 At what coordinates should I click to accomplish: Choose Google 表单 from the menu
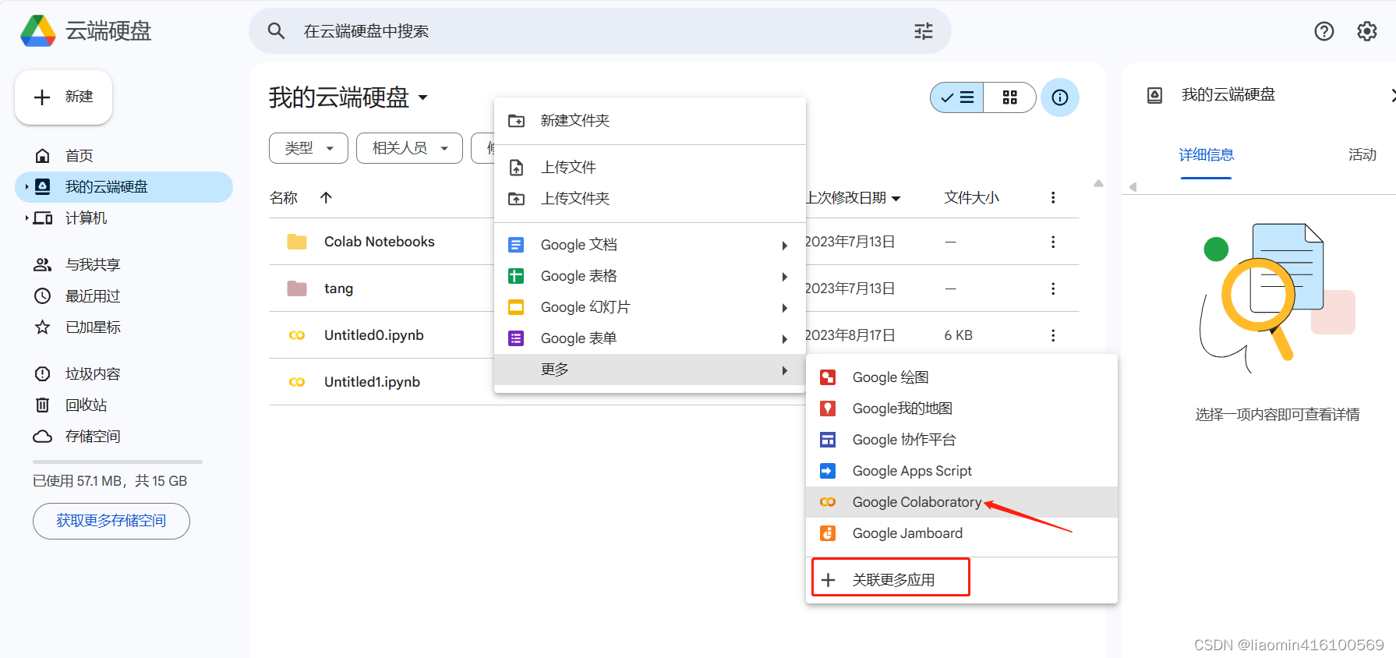[x=650, y=338]
